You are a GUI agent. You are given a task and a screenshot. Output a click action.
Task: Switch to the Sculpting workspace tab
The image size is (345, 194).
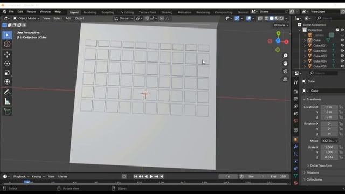click(108, 12)
